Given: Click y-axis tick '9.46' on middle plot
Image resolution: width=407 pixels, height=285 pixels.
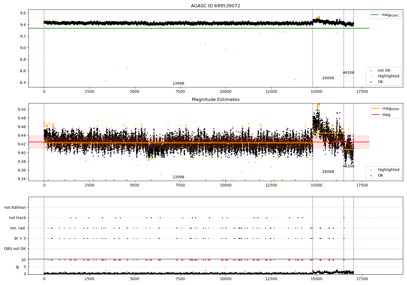Looking at the screenshot, I should pyautogui.click(x=22, y=127).
